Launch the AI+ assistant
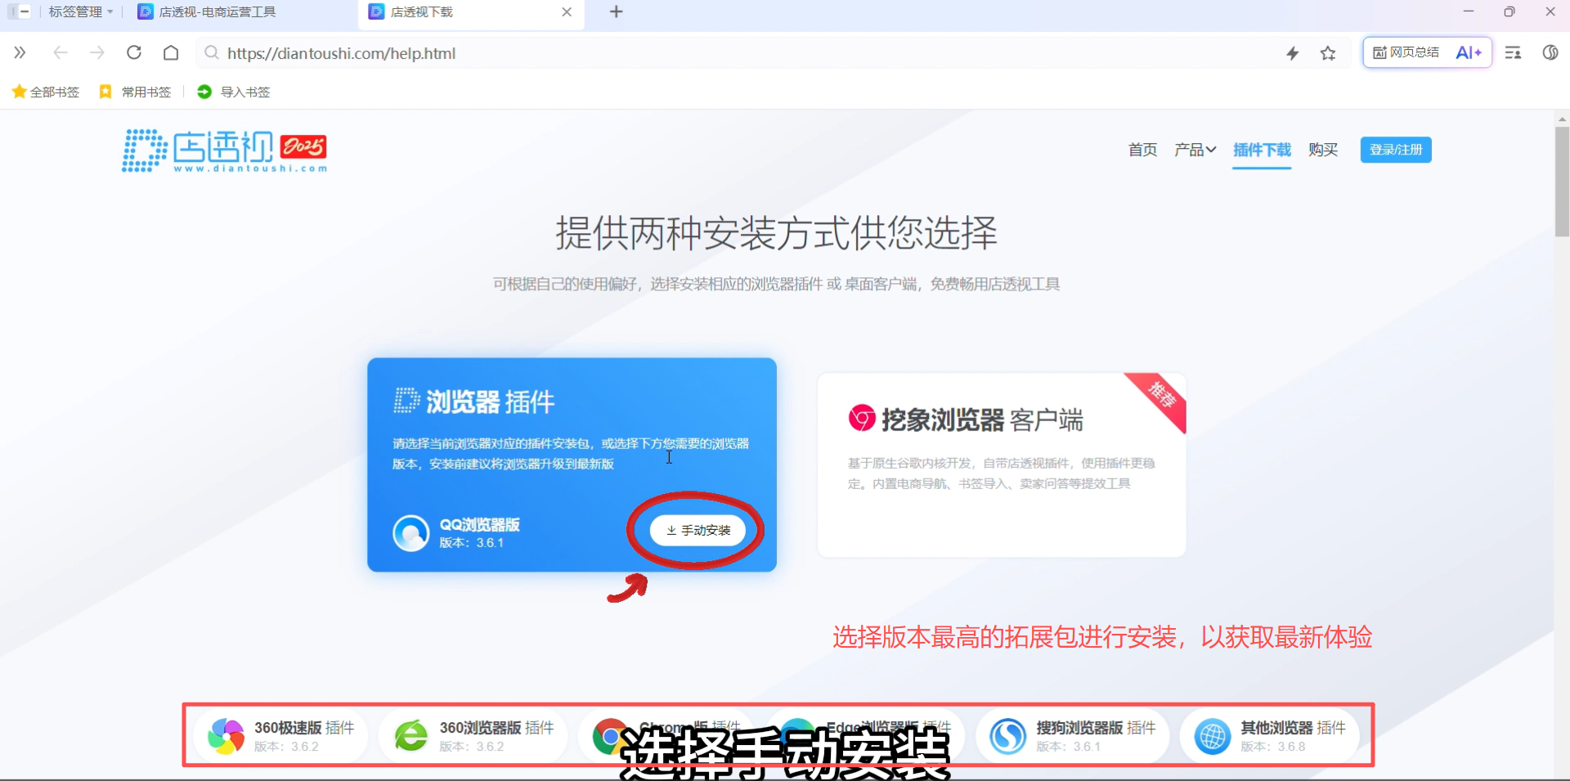This screenshot has width=1570, height=781. [1469, 52]
